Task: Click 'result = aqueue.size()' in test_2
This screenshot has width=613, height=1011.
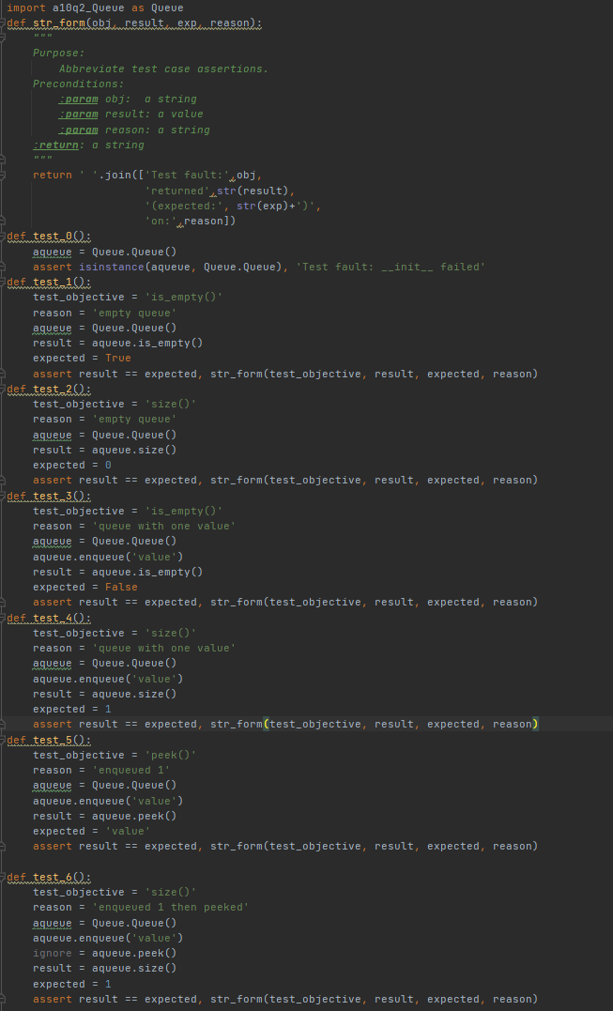Action: click(x=105, y=450)
